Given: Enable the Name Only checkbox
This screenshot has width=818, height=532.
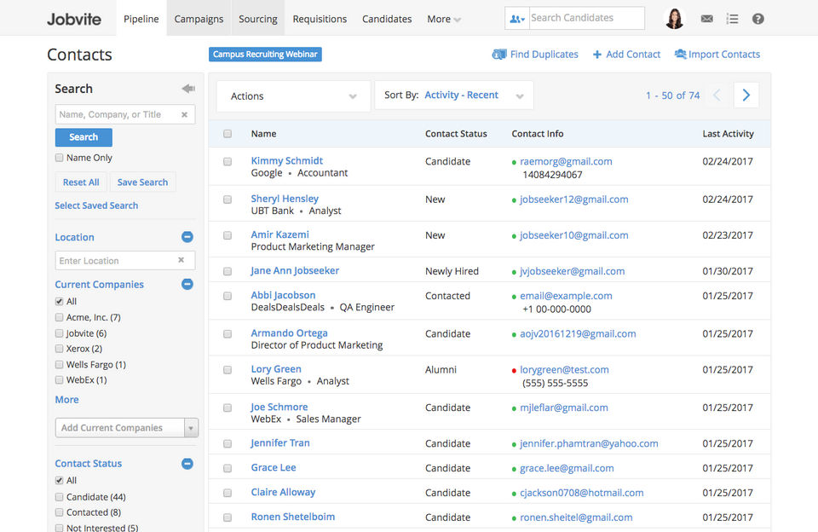Looking at the screenshot, I should coord(60,158).
